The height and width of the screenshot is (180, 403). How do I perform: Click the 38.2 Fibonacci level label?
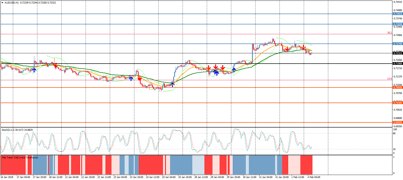click(389, 33)
